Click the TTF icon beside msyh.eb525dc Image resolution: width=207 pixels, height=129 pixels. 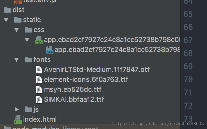click(x=39, y=89)
